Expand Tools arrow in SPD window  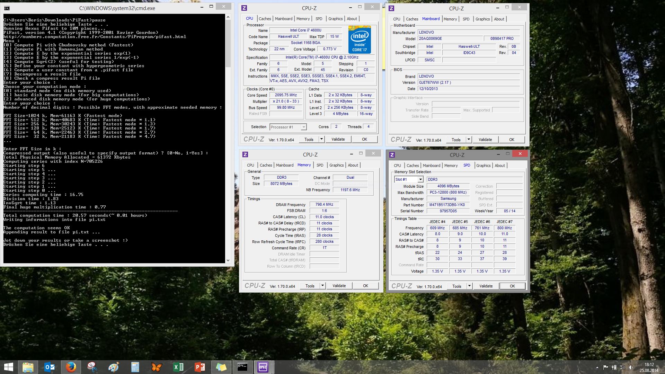469,286
